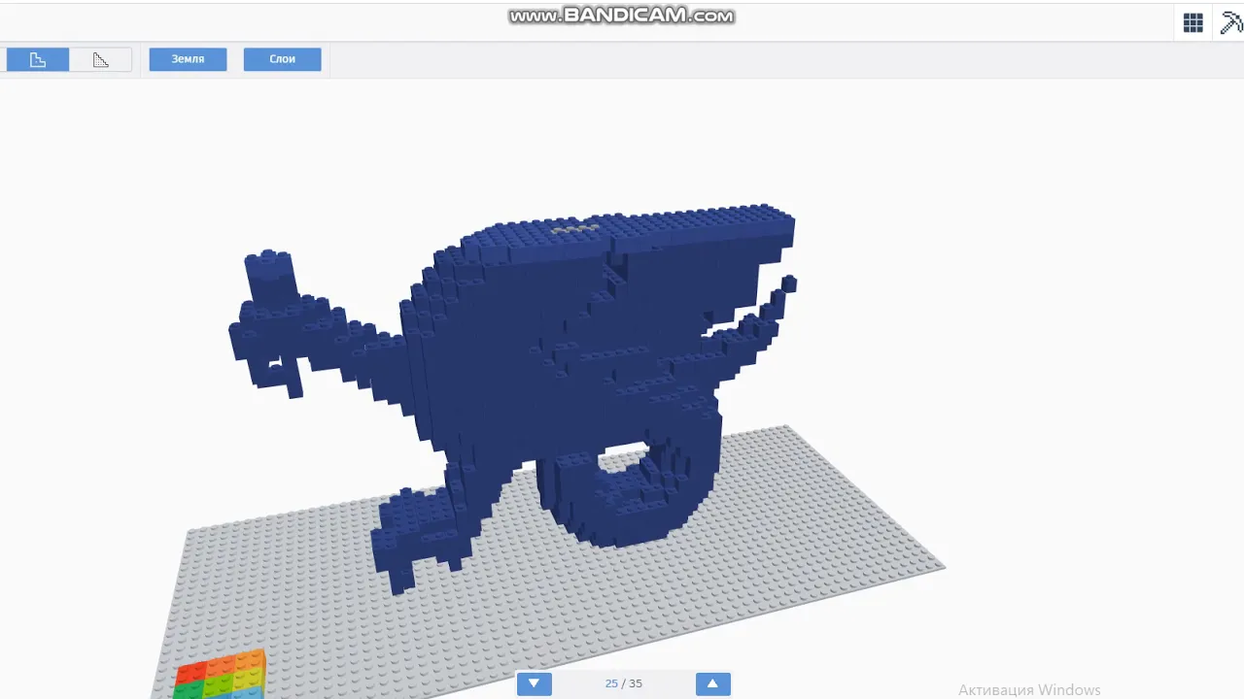Go up one layer with up arrow
1244x699 pixels.
coord(712,683)
